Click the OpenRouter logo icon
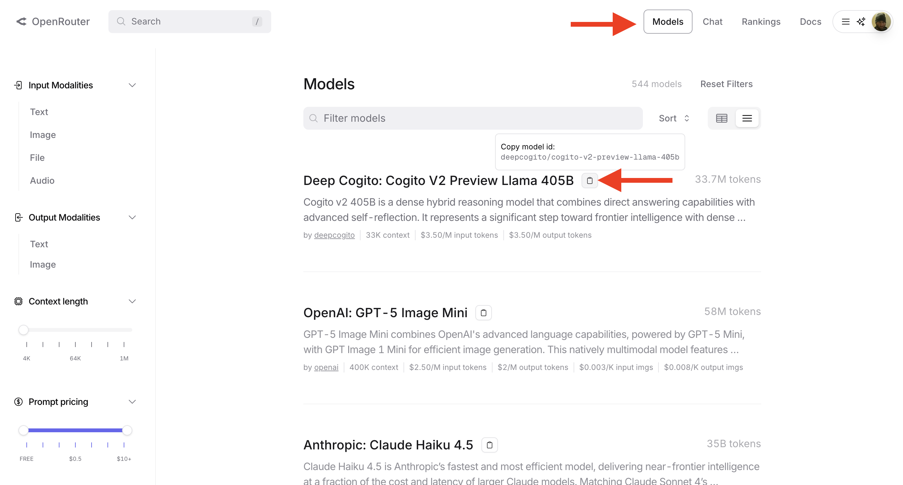The width and height of the screenshot is (903, 485). pyautogui.click(x=22, y=21)
